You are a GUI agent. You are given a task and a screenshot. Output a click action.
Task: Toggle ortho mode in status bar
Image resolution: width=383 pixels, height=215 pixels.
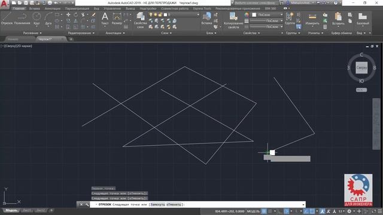[281, 211]
